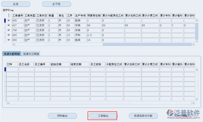This screenshot has width=203, height=122.
Task: Switch to the 资源分工明细 tab
Action: pyautogui.click(x=31, y=54)
